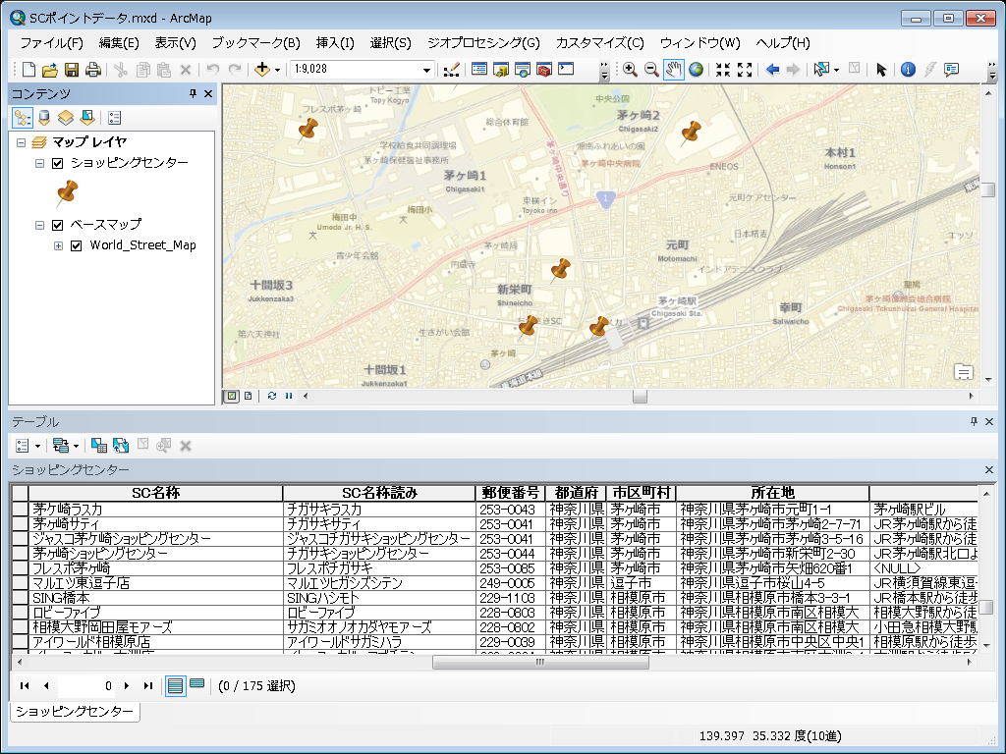Screen dimensions: 1006x754
Task: Print the map
Action: pos(93,70)
